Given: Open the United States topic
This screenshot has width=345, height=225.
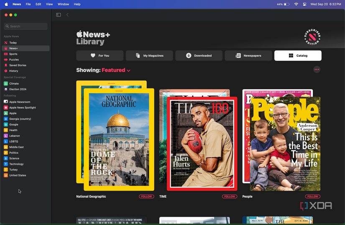Looking at the screenshot, I should (x=26, y=175).
